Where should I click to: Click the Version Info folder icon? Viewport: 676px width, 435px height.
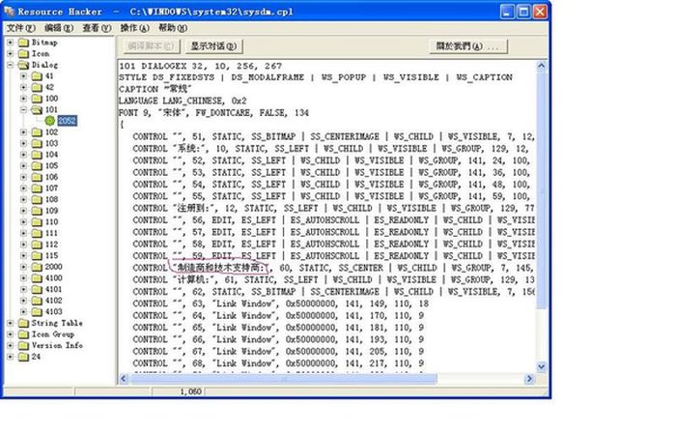pyautogui.click(x=23, y=345)
